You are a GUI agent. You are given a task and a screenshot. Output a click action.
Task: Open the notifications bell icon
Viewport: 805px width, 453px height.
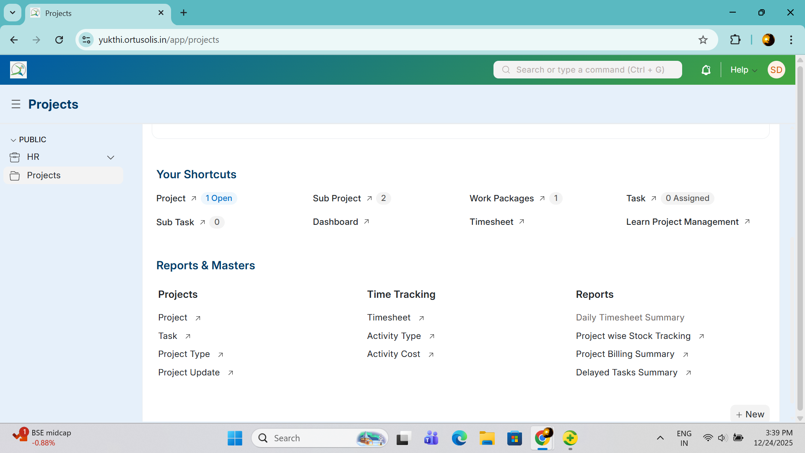[706, 70]
